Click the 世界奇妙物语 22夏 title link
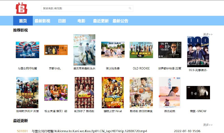The width and height of the screenshot is (224, 133). coord(170,68)
